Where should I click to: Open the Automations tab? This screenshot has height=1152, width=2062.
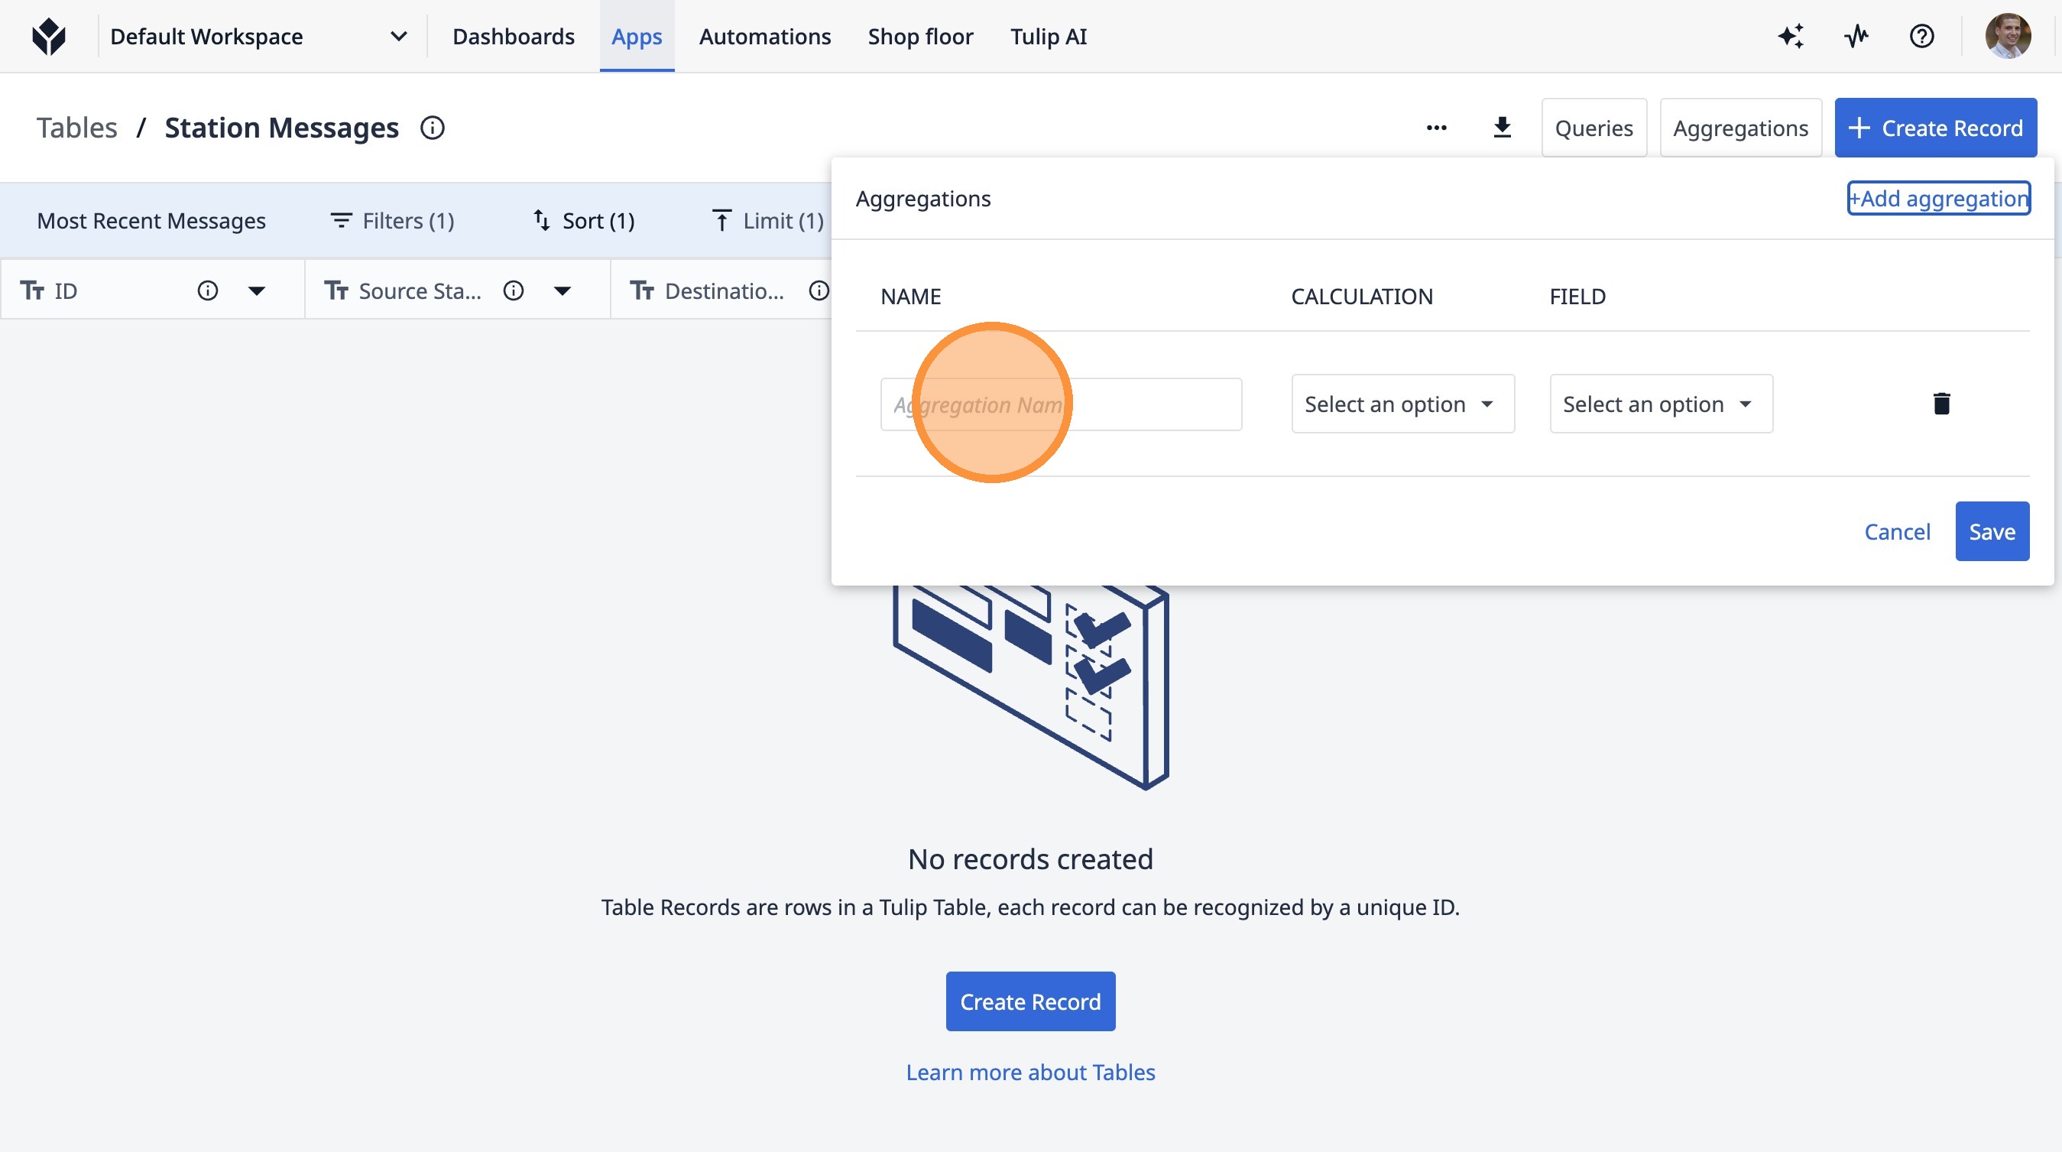pos(764,37)
